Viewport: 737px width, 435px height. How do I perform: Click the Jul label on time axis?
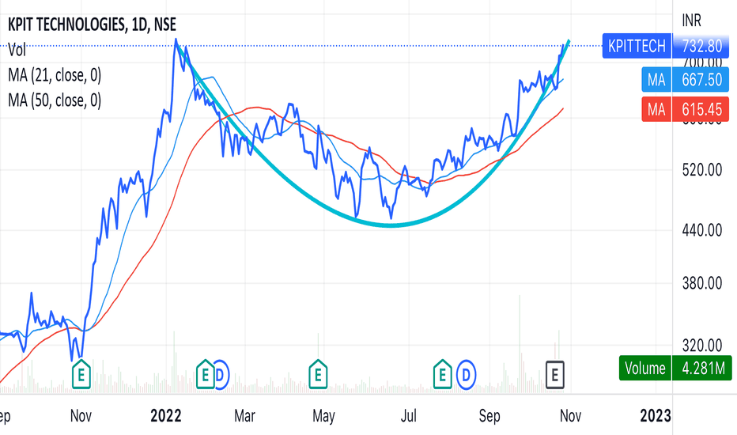(x=409, y=416)
